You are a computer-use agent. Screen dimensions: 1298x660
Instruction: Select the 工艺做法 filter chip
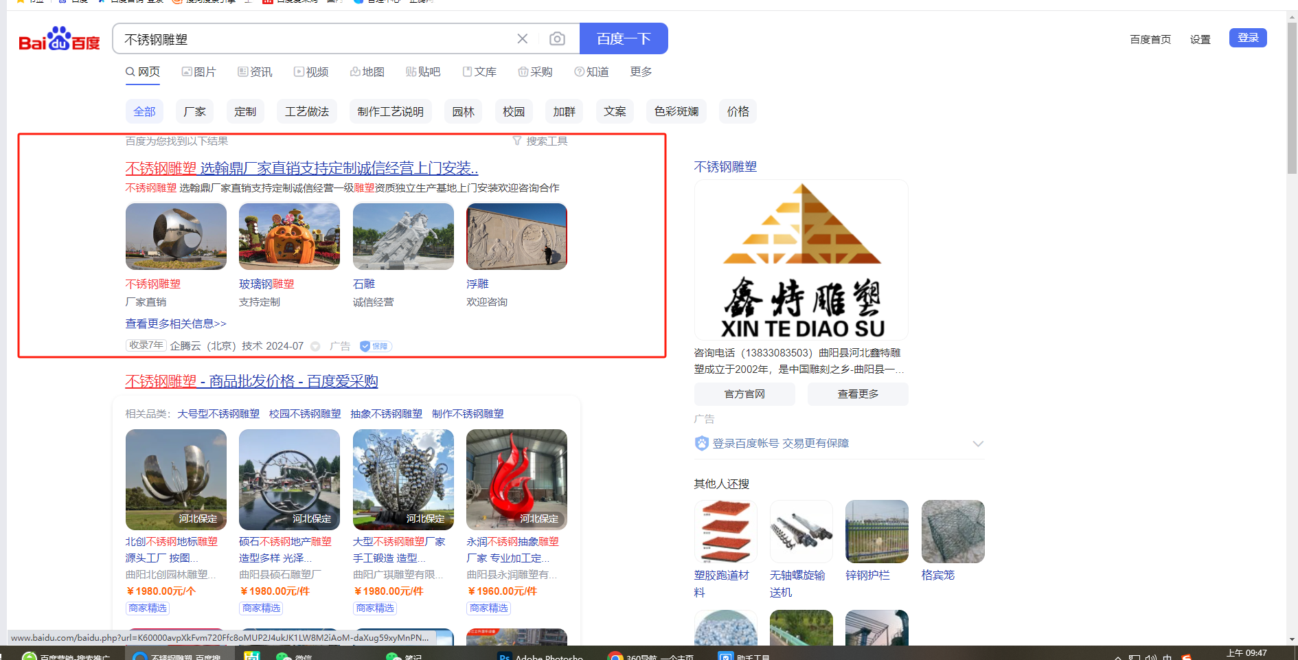pos(307,111)
